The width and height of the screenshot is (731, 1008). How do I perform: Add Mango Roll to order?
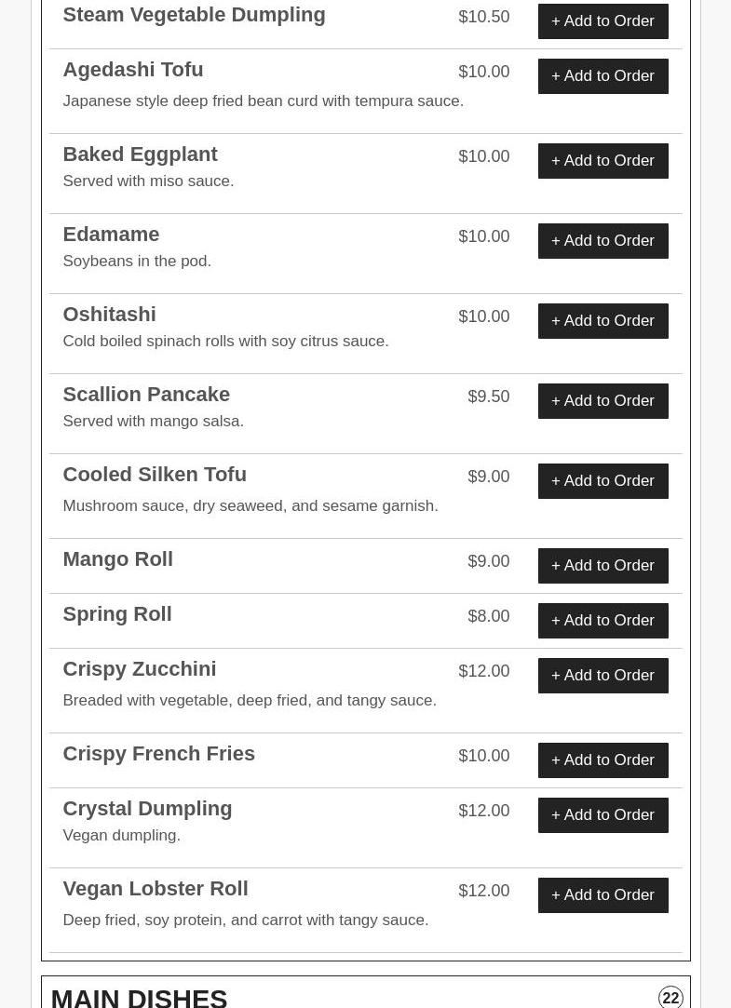[602, 566]
